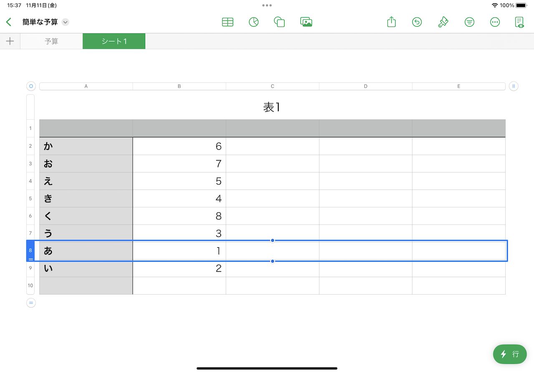Open the chart insert menu
Image resolution: width=534 pixels, height=373 pixels.
254,22
